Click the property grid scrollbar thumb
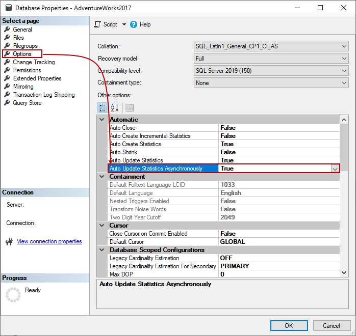Screen dimensions: 356x336 pyautogui.click(x=344, y=147)
